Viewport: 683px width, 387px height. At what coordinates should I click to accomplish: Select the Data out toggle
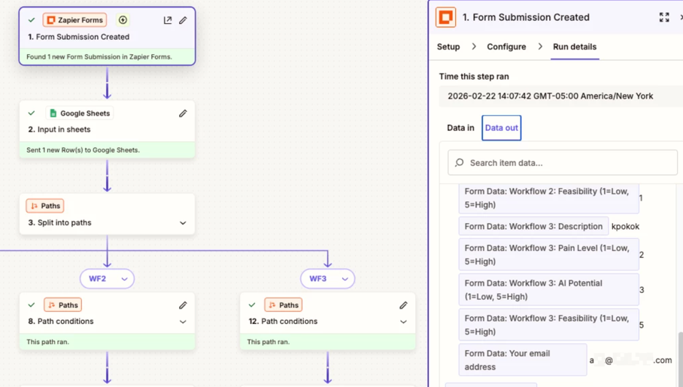(501, 128)
